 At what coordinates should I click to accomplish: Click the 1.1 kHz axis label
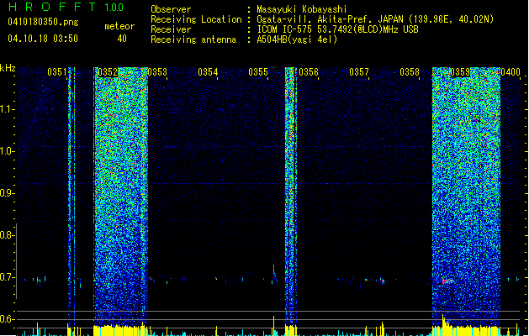tap(8, 109)
